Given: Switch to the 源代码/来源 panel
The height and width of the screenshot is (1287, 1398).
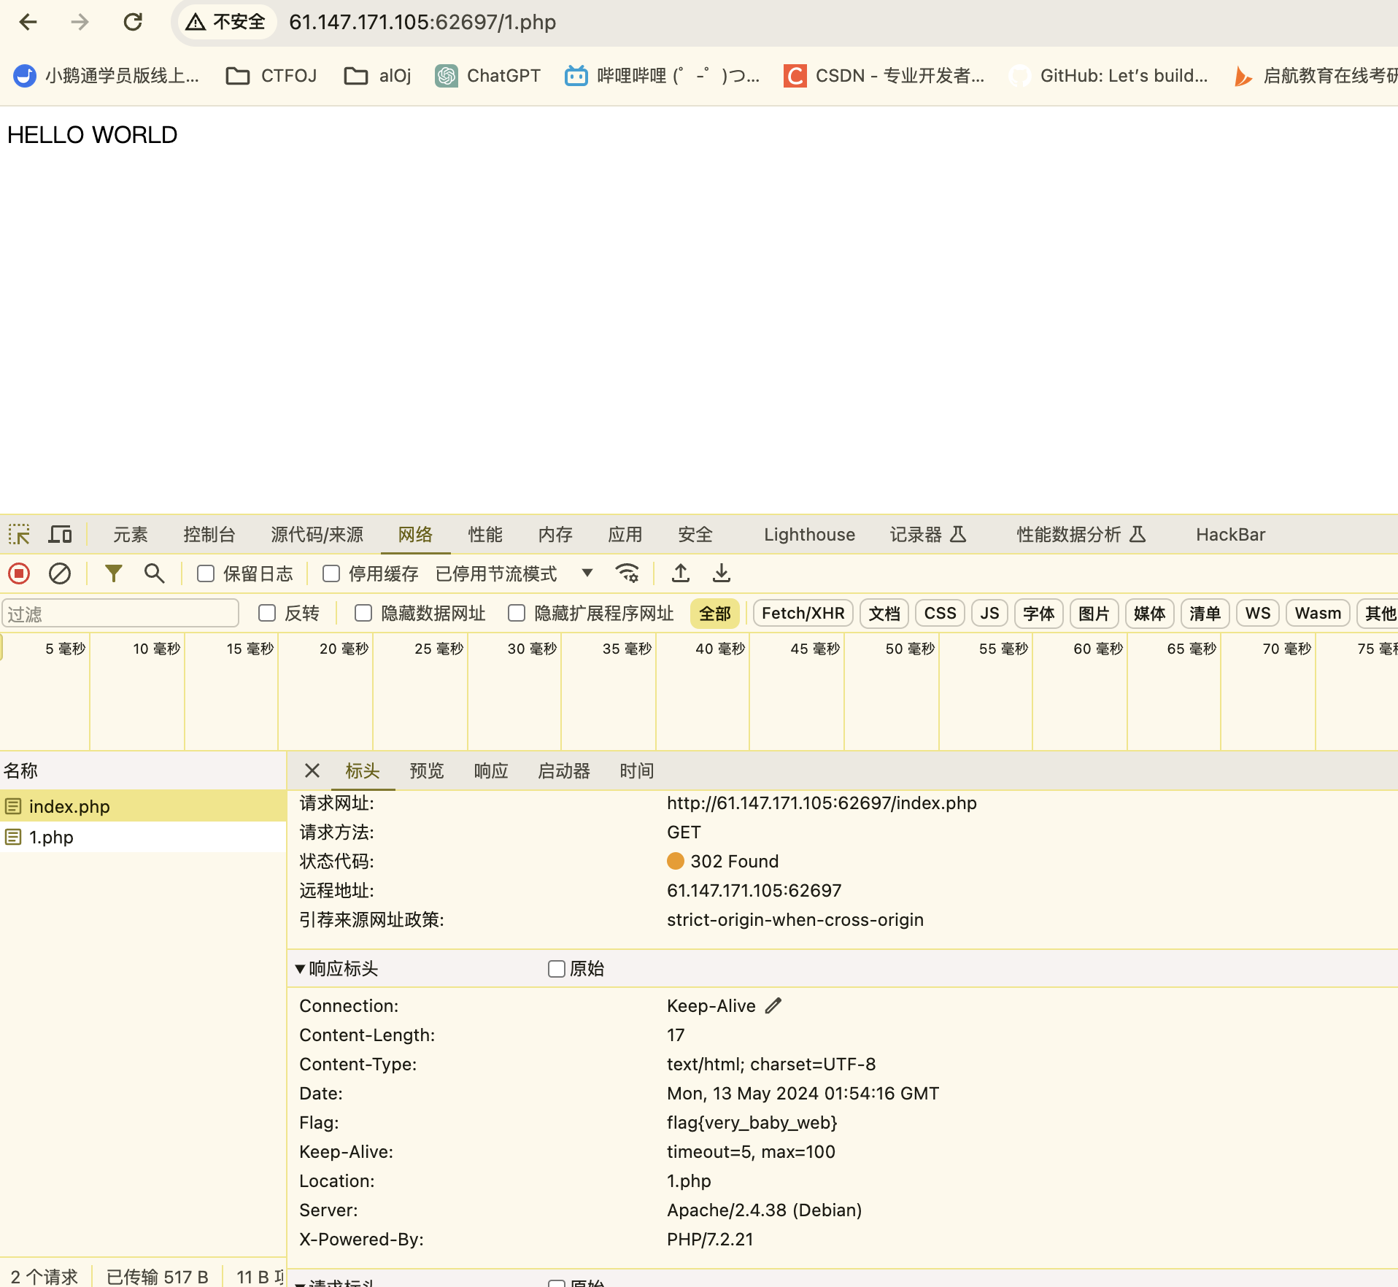Looking at the screenshot, I should point(317,534).
